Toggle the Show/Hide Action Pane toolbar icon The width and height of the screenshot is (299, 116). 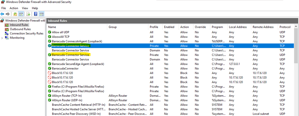click(42, 14)
